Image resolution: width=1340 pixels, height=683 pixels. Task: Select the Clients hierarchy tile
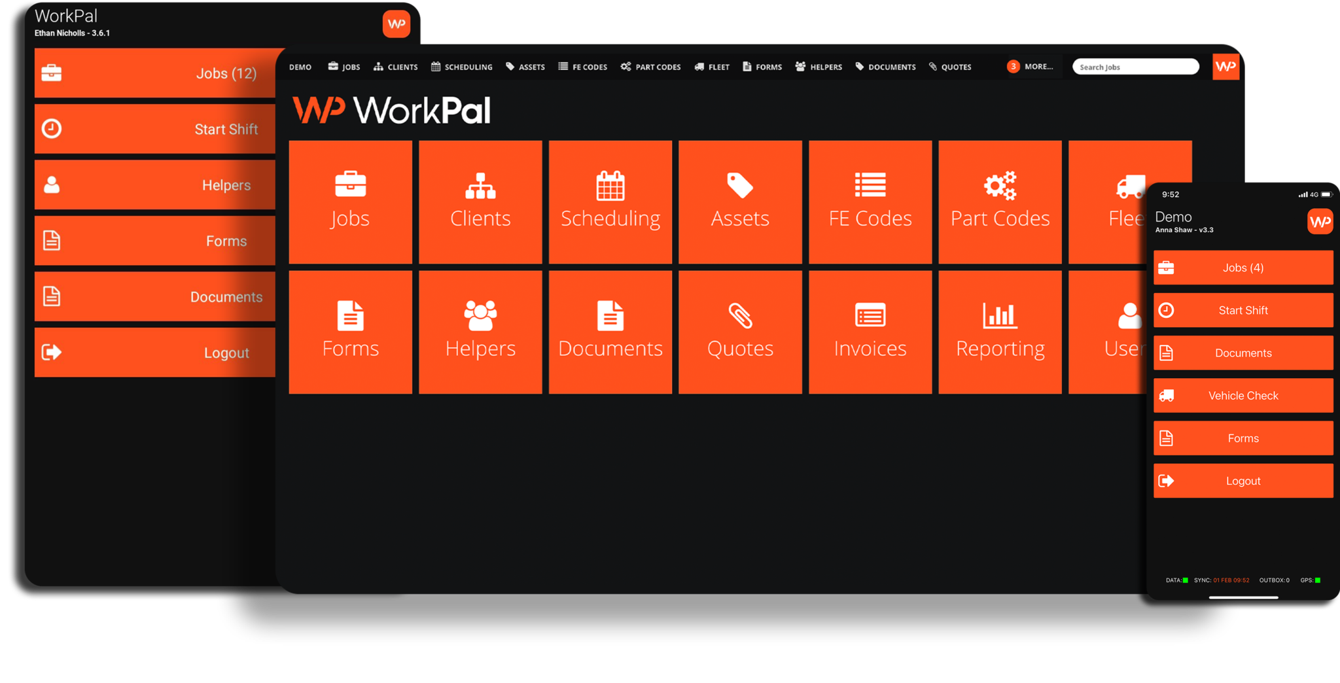pos(480,201)
